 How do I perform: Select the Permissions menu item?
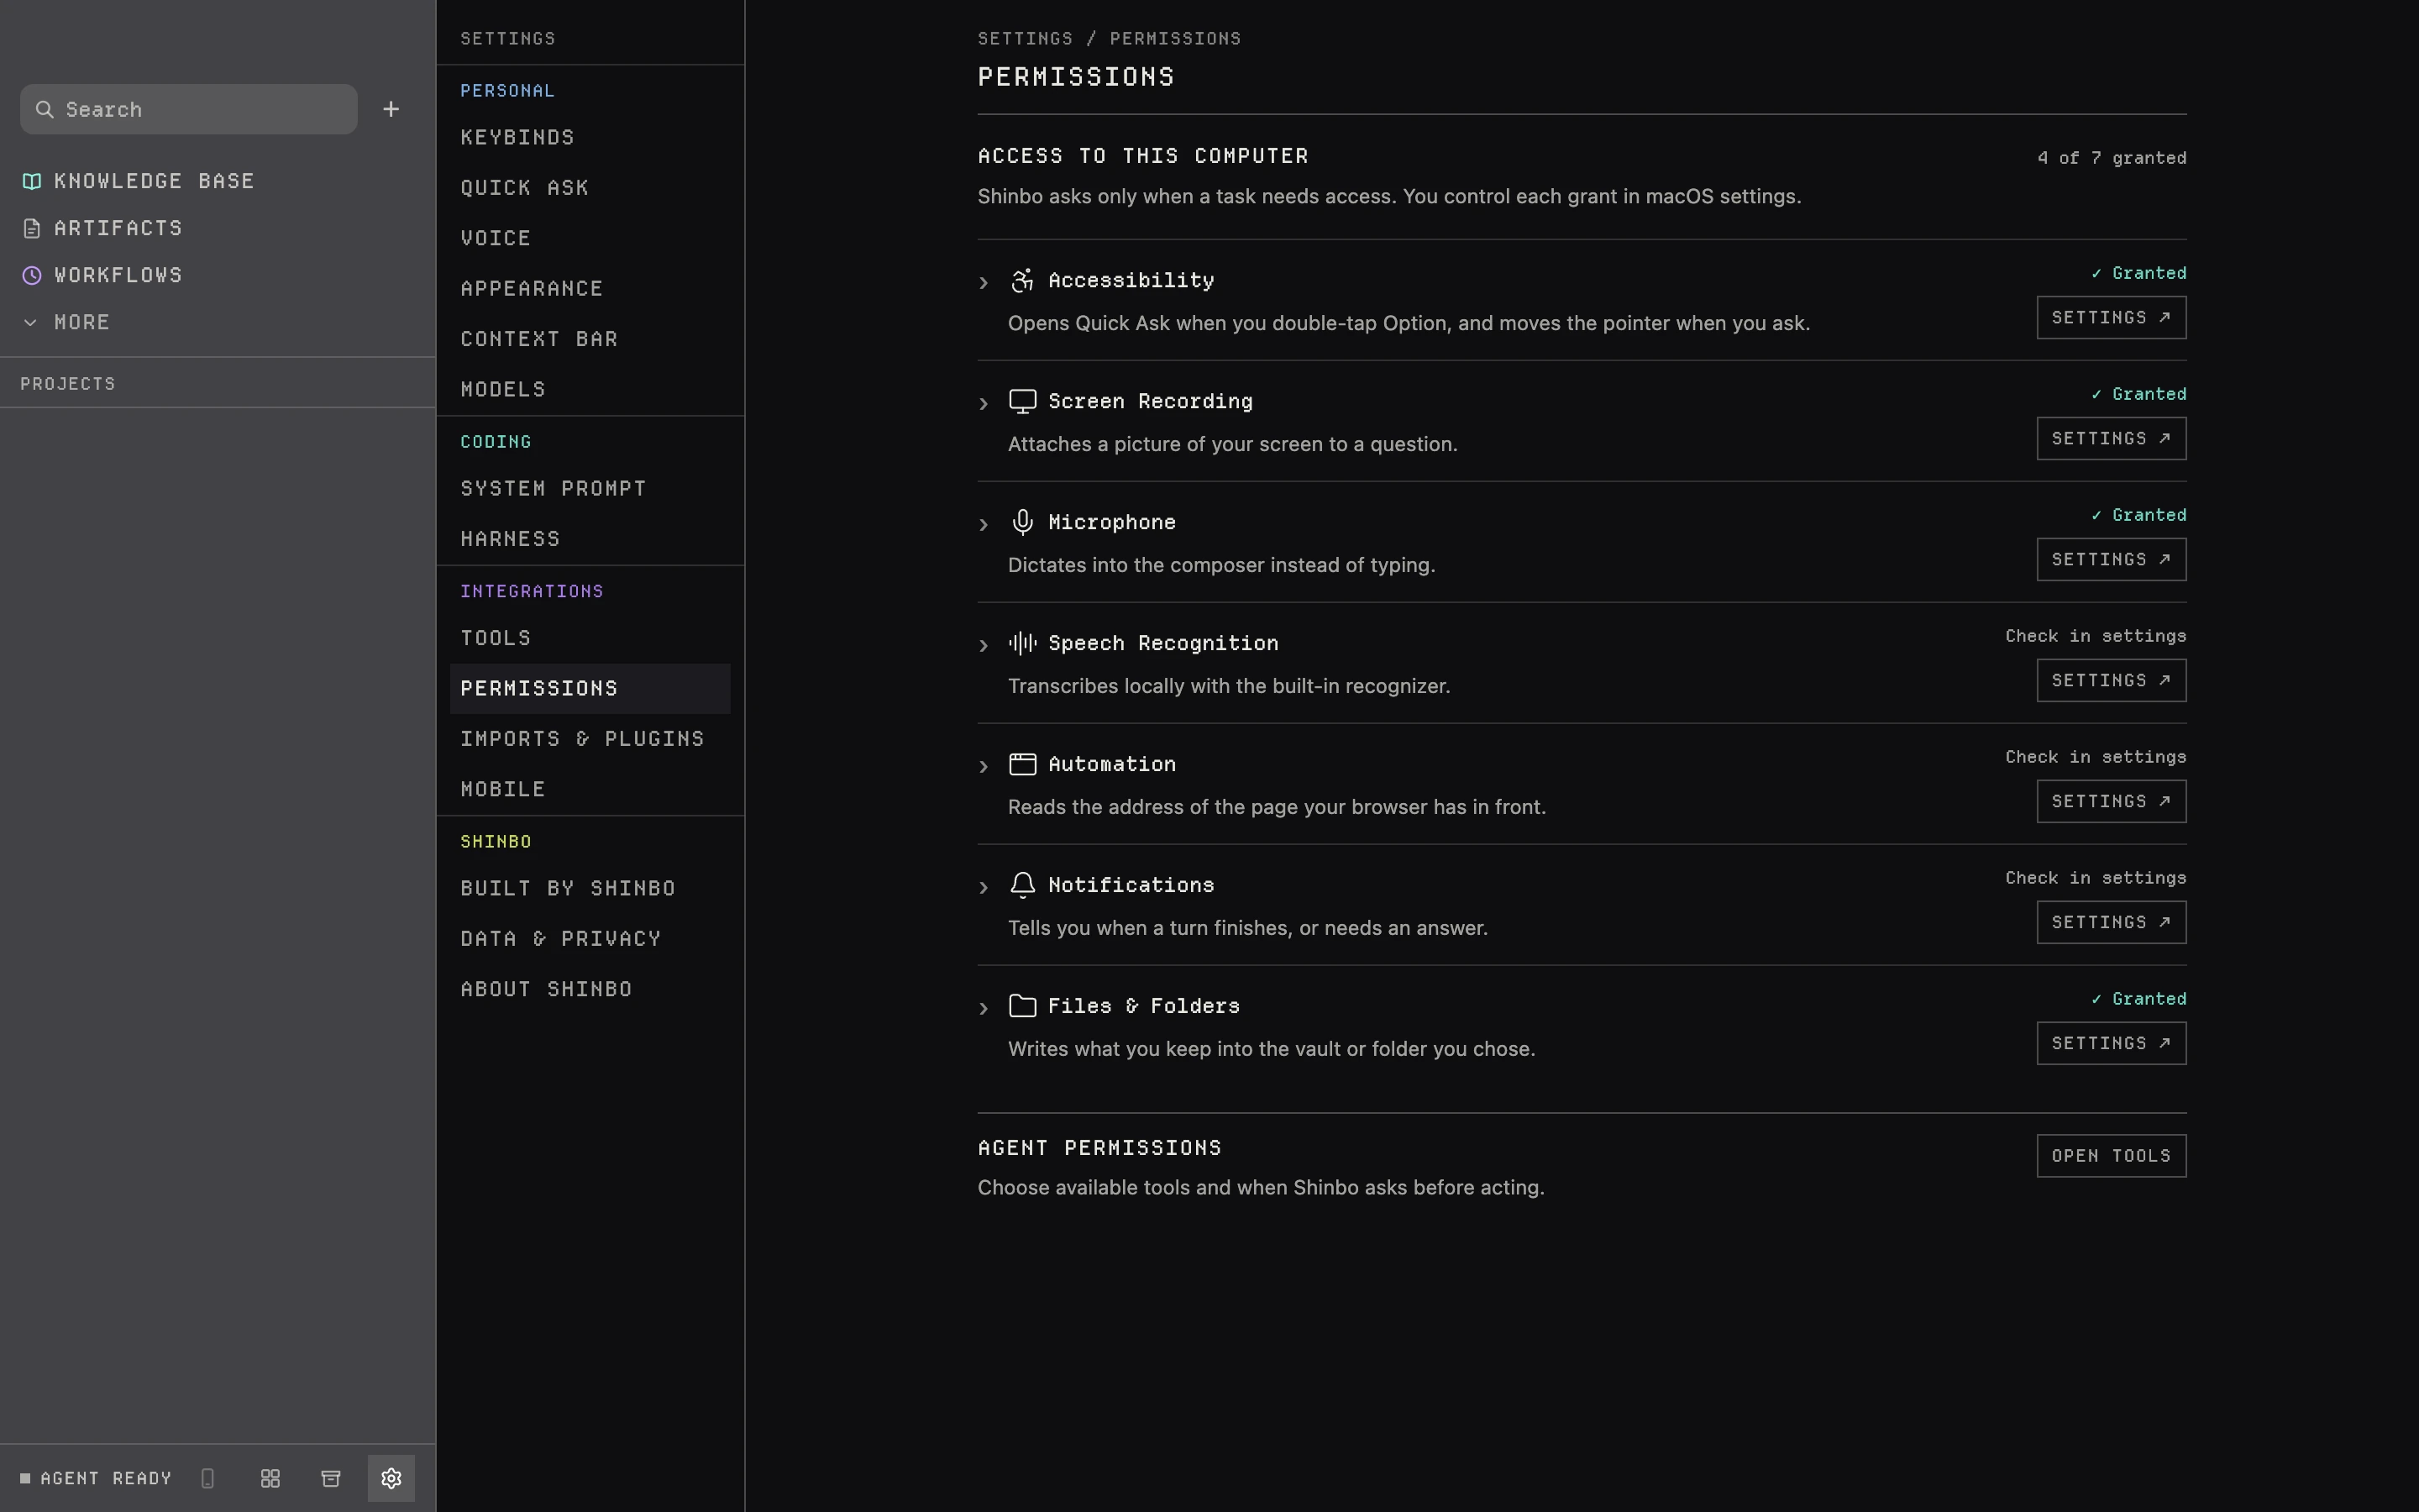tap(590, 688)
